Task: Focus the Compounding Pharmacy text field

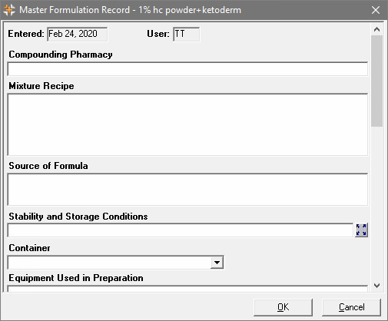Action: (x=187, y=69)
